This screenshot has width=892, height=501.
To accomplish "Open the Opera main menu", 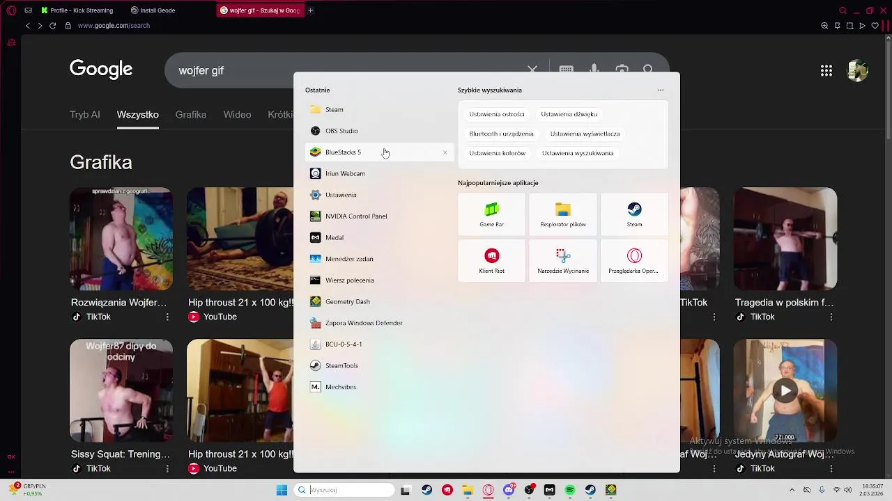I will click(11, 10).
